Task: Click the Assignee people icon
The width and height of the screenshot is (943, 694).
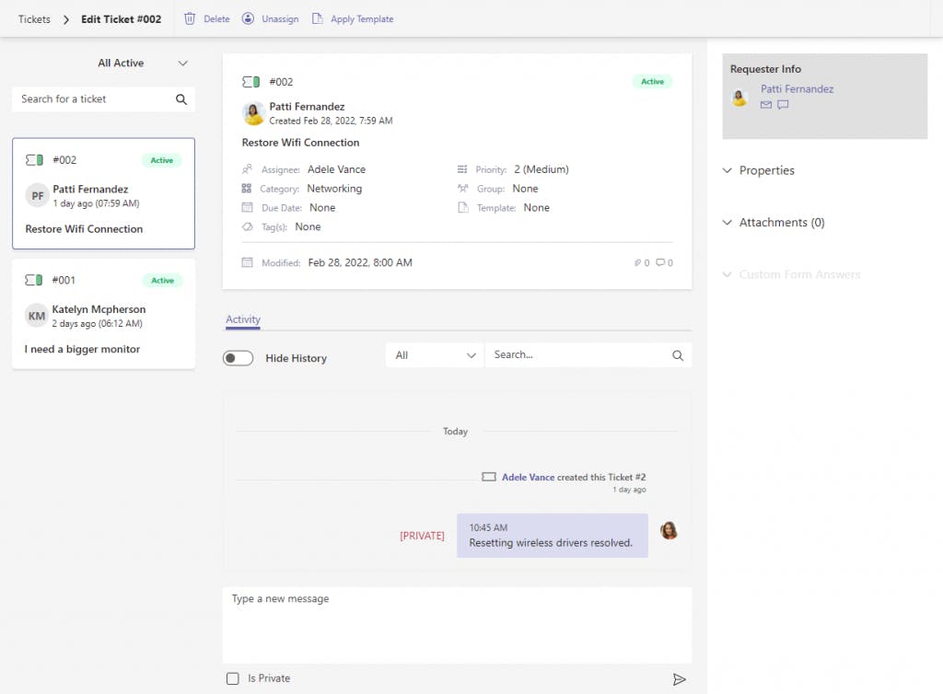Action: [x=247, y=168]
